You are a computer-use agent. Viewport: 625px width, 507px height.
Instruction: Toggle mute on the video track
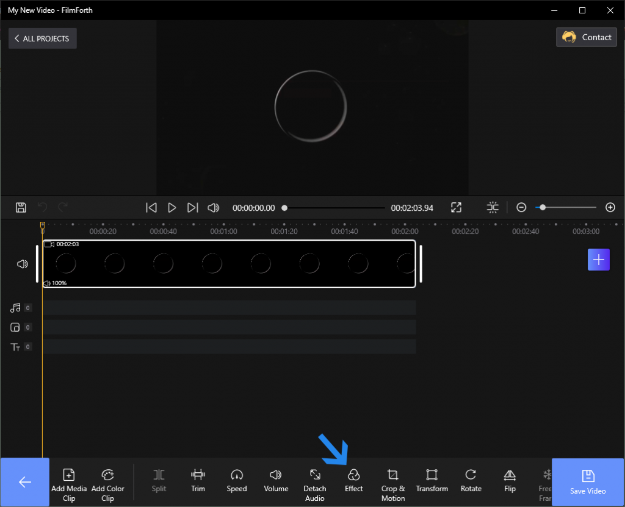[23, 264]
